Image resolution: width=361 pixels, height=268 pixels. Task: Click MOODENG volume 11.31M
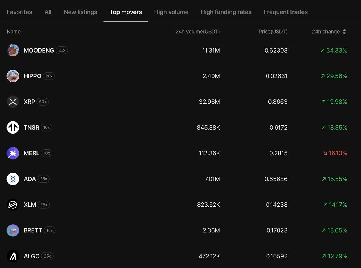pos(211,50)
